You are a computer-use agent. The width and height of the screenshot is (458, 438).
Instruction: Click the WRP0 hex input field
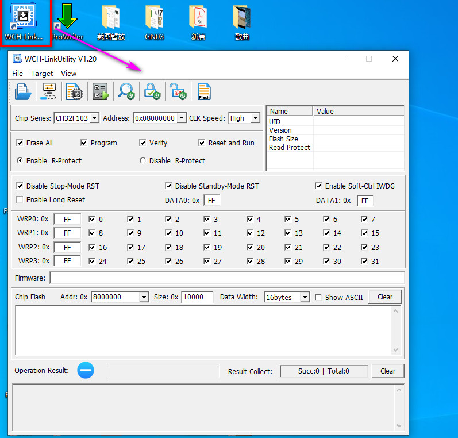(x=67, y=220)
